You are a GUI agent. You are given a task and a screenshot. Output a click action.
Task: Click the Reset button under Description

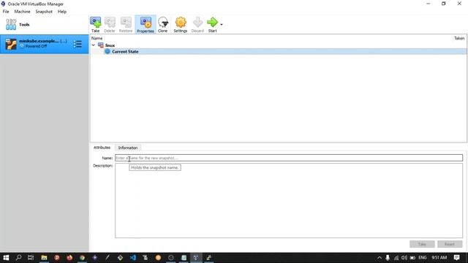[450, 244]
